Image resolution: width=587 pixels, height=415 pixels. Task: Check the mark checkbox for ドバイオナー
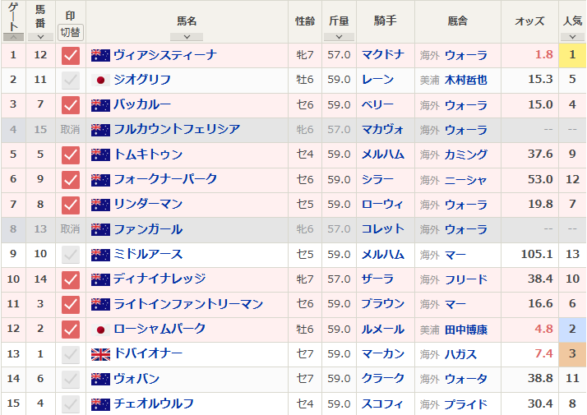(71, 354)
